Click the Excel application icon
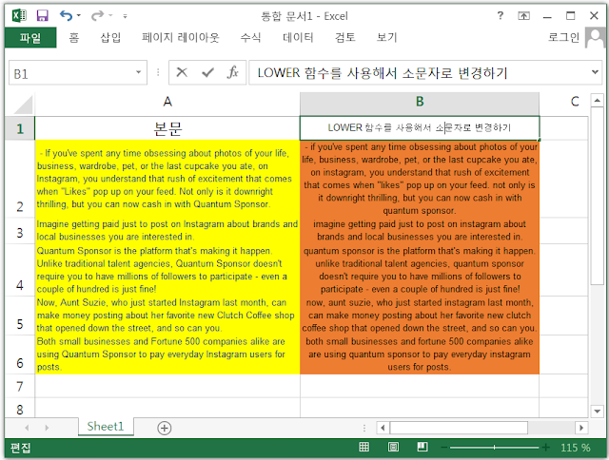This screenshot has height=460, width=609. [19, 16]
